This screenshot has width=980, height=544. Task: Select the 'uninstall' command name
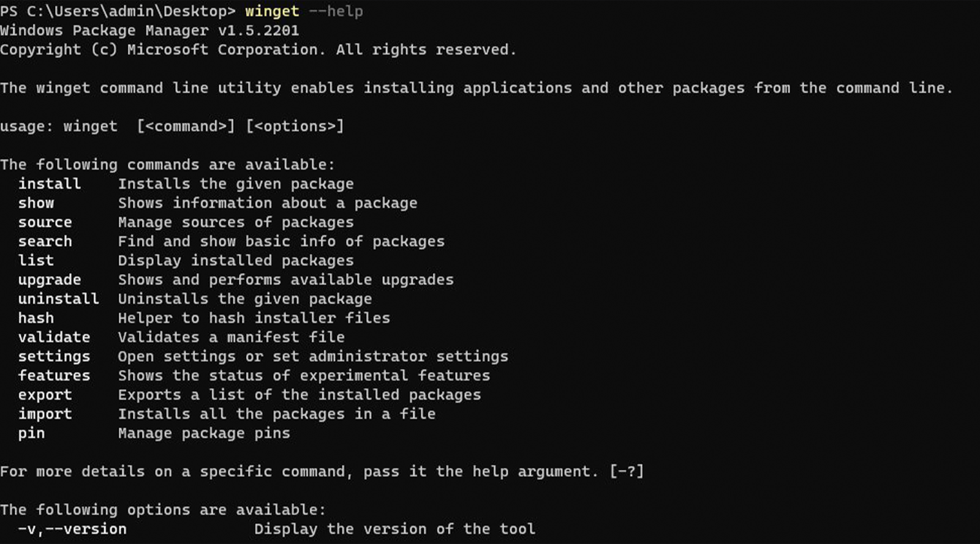click(58, 299)
